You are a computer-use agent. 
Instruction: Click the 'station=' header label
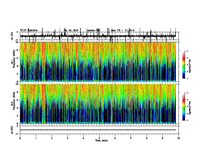tap(92, 30)
